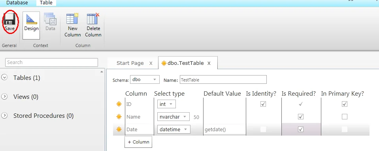Switch to the Start Page tab
This screenshot has width=379, height=151.
click(130, 63)
